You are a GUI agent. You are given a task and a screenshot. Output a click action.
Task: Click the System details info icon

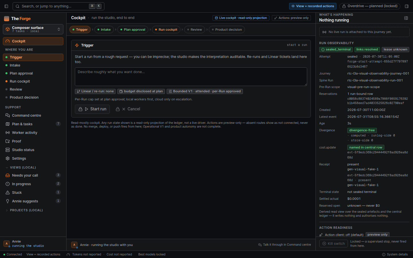click(x=384, y=255)
